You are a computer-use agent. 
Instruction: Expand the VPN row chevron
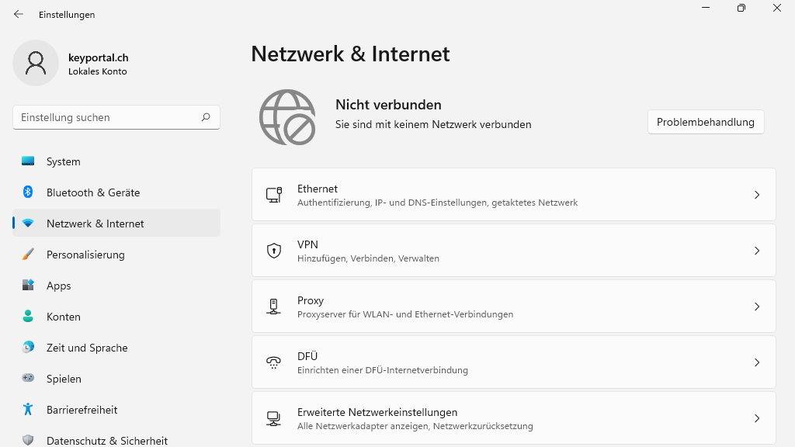pos(757,251)
